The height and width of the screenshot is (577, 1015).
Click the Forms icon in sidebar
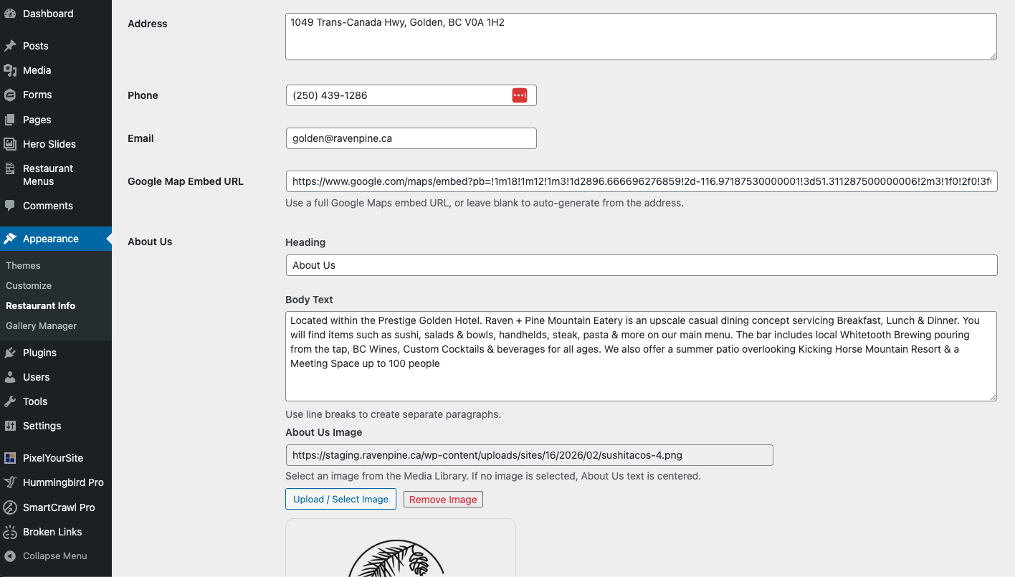pyautogui.click(x=10, y=95)
